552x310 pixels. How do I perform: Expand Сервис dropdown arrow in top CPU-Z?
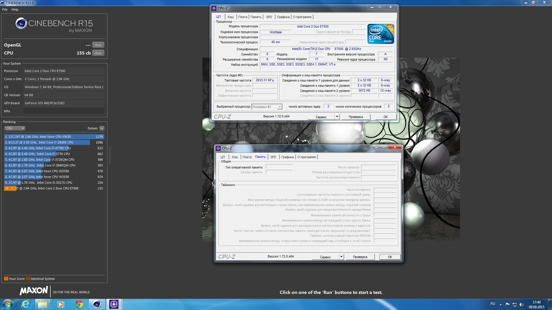coord(337,117)
